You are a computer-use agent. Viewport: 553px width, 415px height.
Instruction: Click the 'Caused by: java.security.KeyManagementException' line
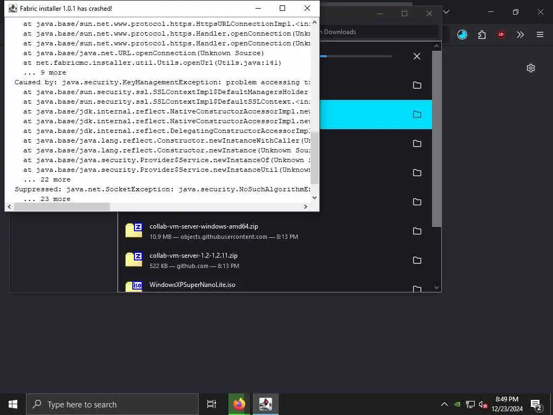pyautogui.click(x=162, y=82)
